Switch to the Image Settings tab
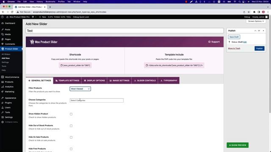 coord(119,81)
